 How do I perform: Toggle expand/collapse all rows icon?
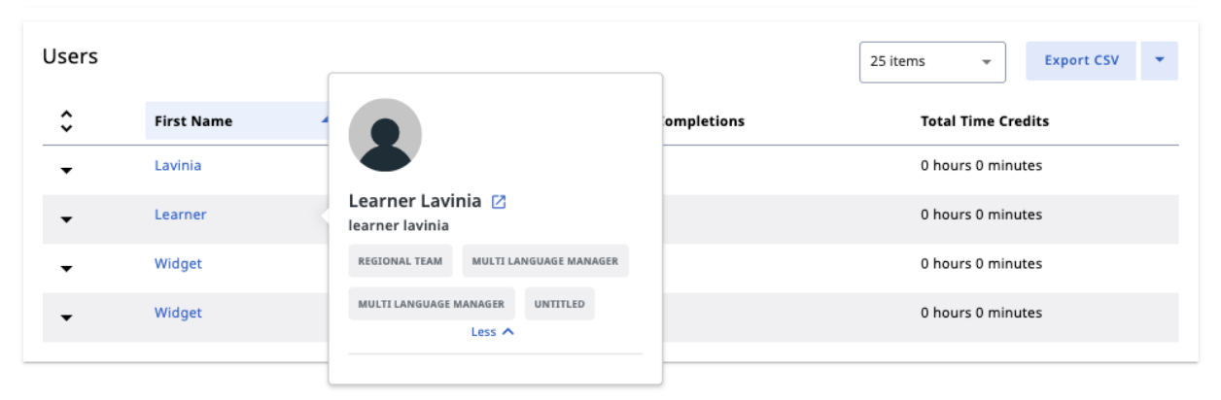pyautogui.click(x=66, y=121)
